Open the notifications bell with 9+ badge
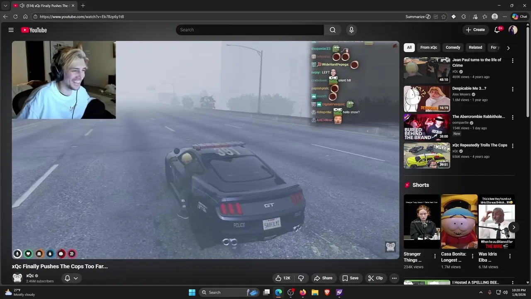This screenshot has width=531, height=299. click(497, 30)
